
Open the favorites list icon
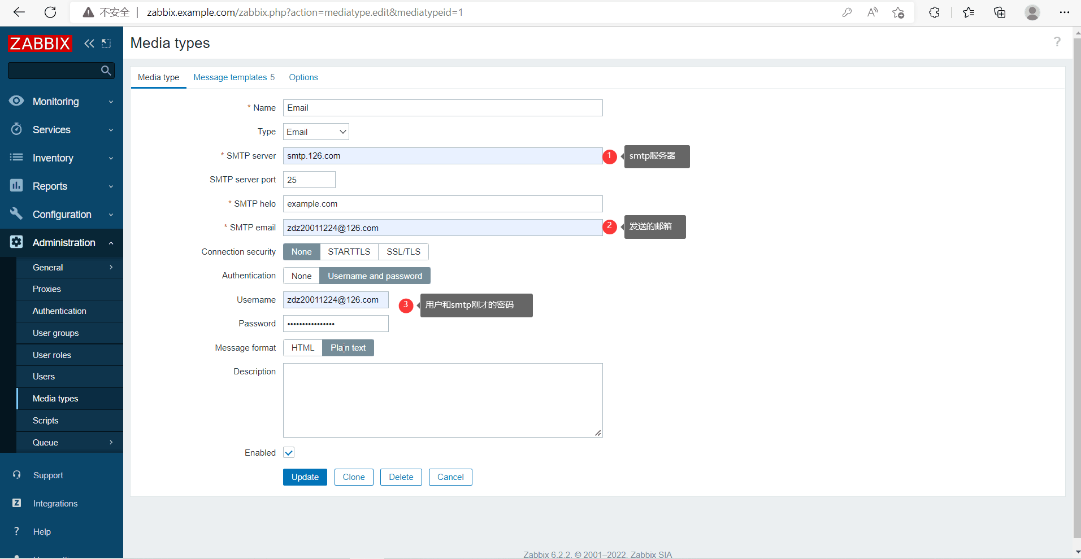969,12
